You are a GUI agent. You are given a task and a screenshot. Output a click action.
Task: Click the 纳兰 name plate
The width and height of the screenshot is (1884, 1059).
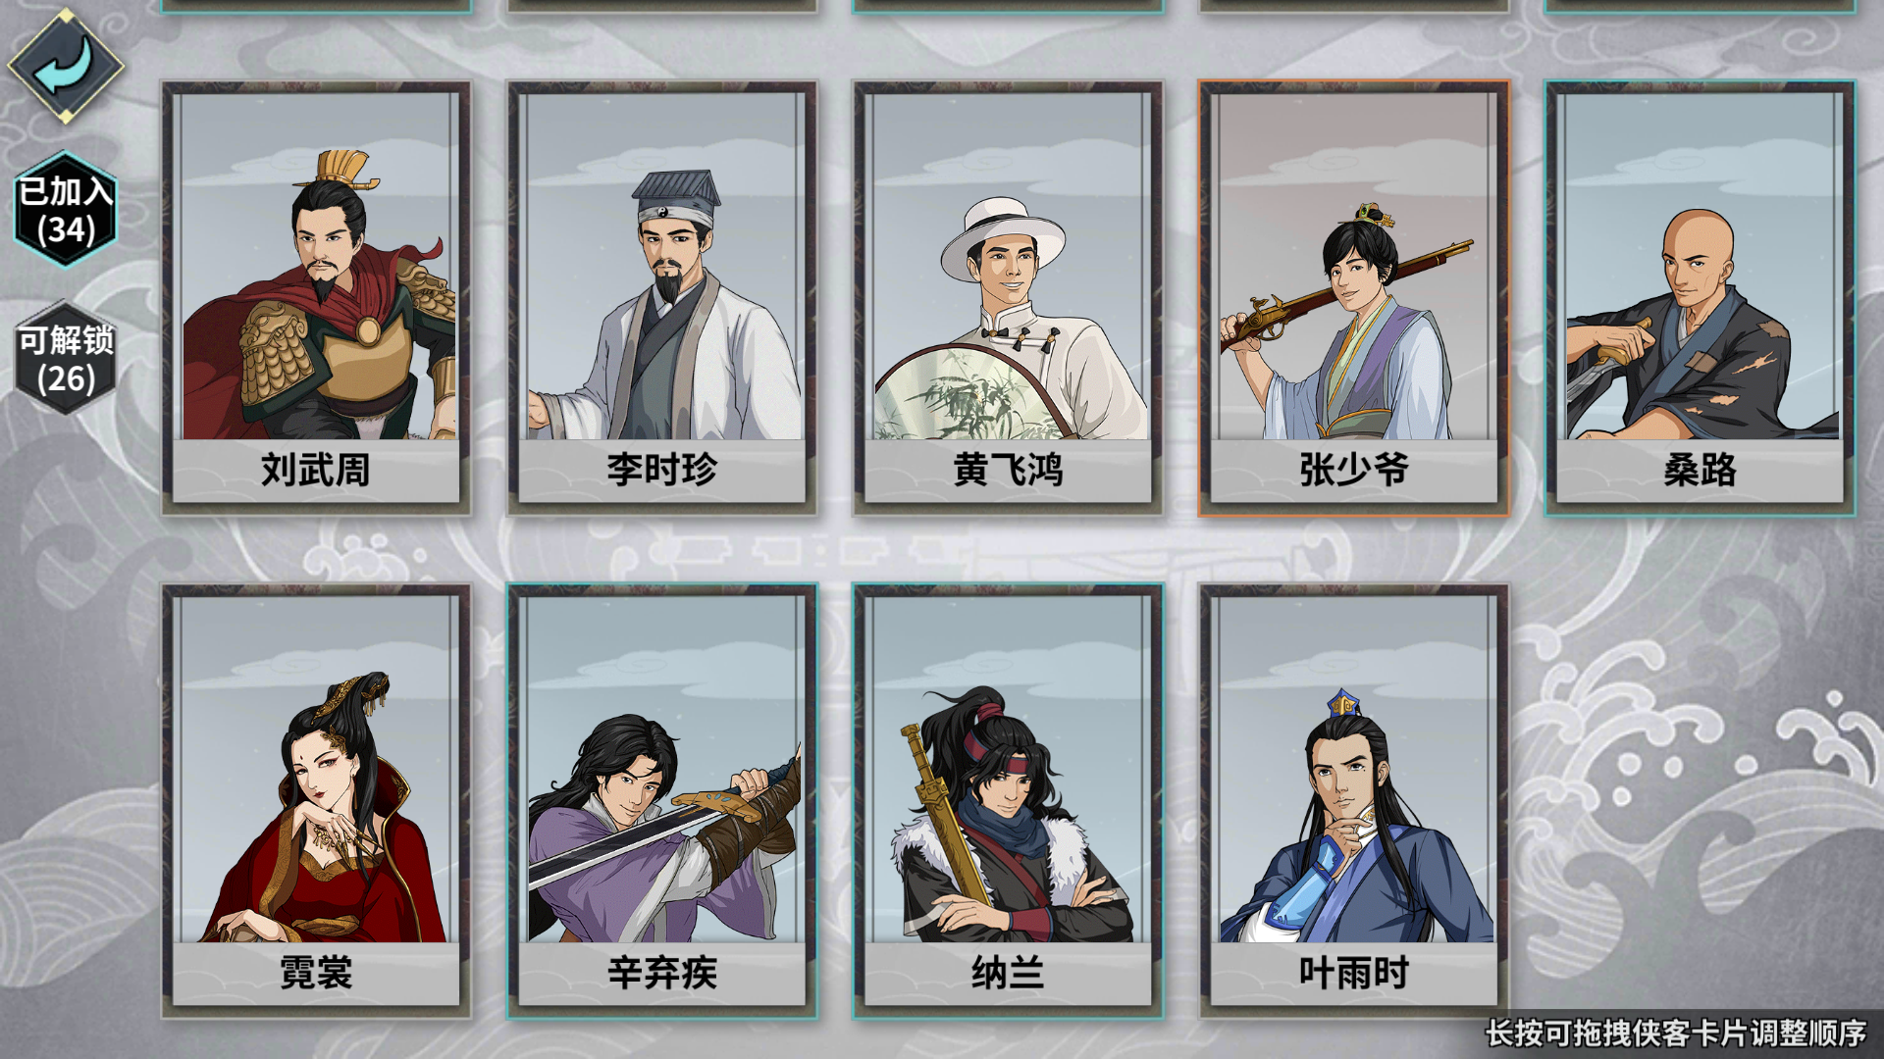pyautogui.click(x=1008, y=974)
